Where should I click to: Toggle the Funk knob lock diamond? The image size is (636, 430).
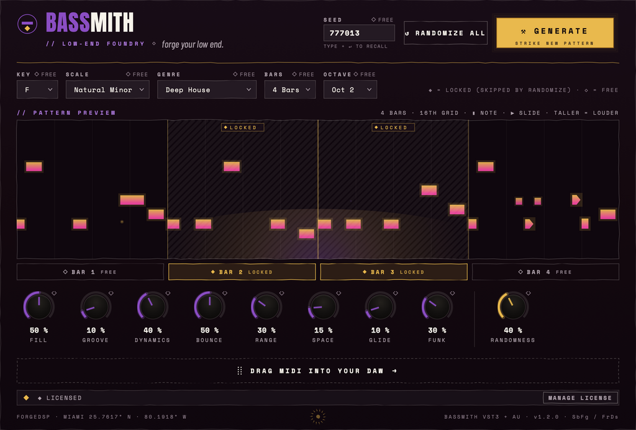pyautogui.click(x=452, y=293)
